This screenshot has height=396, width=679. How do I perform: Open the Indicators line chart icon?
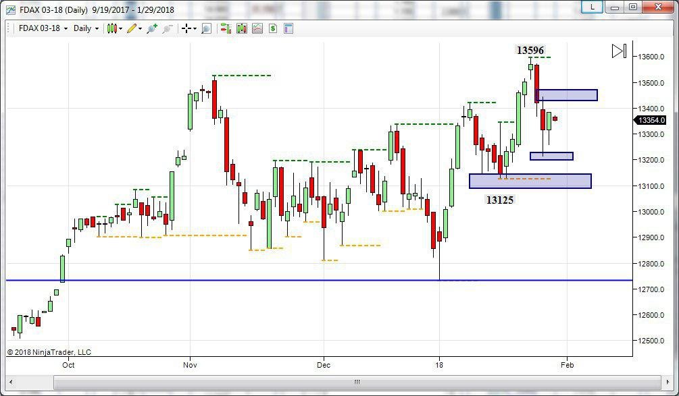tap(257, 28)
